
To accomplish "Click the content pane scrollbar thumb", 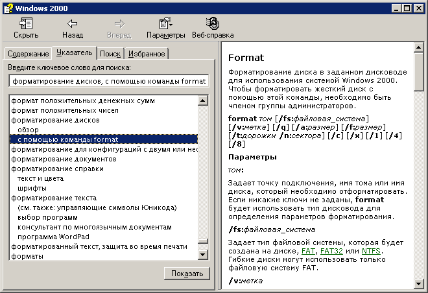I will pyautogui.click(x=418, y=72).
